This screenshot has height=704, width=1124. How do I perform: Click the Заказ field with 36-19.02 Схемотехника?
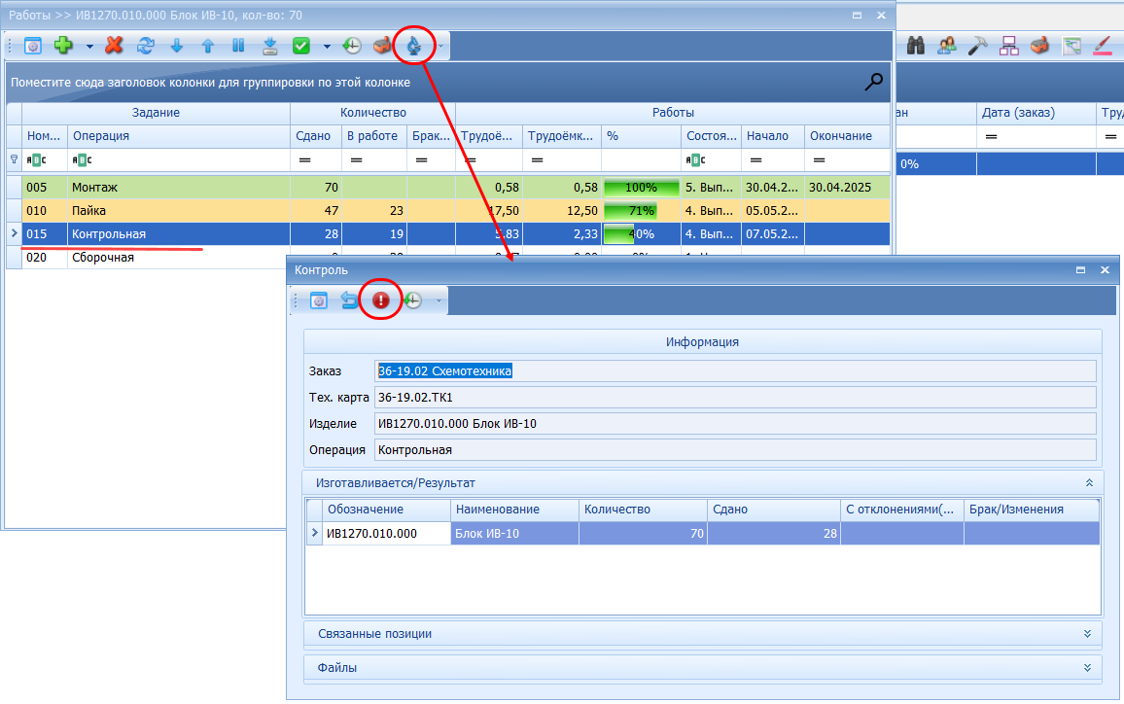point(735,371)
